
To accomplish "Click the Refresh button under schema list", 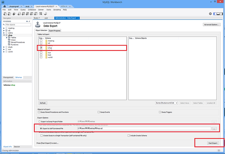I will (x=43, y=103).
